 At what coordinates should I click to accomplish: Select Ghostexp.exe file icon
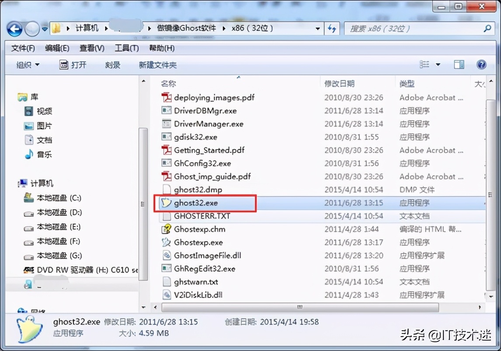click(x=166, y=242)
